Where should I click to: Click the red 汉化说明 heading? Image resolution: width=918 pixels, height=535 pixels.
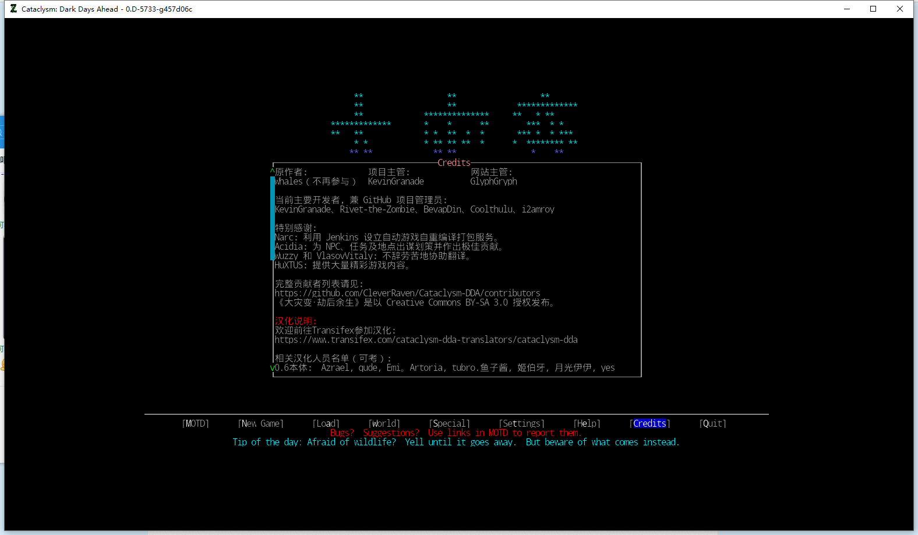point(296,321)
